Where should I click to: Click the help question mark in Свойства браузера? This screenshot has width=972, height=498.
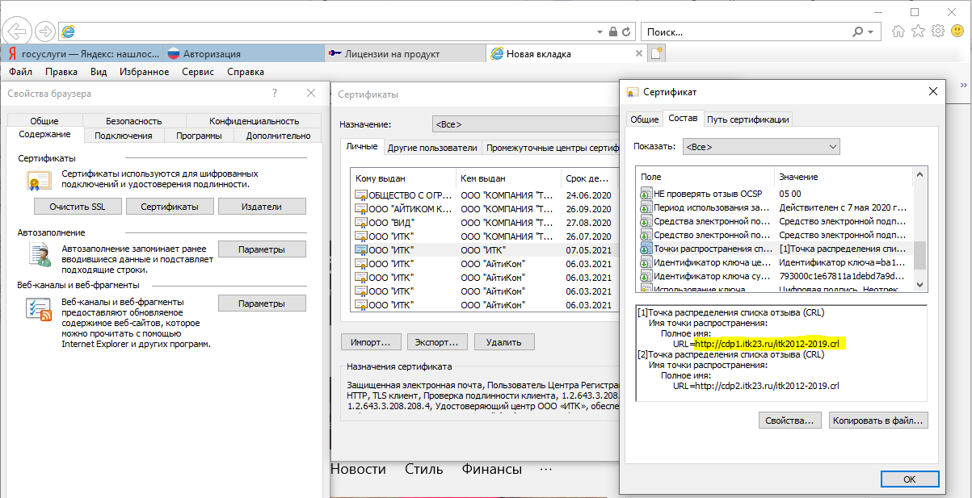coord(275,94)
